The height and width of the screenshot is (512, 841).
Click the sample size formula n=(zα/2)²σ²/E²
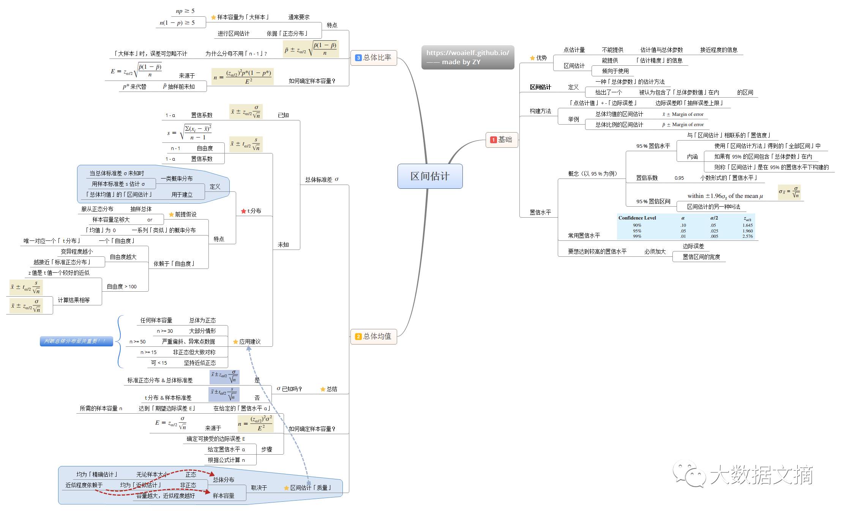pyautogui.click(x=255, y=423)
